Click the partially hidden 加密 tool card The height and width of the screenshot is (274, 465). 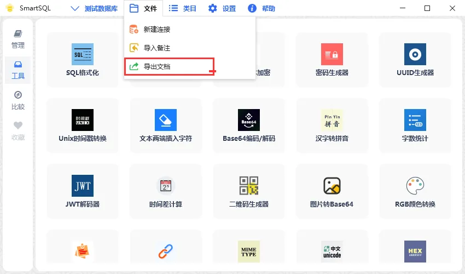click(x=270, y=60)
